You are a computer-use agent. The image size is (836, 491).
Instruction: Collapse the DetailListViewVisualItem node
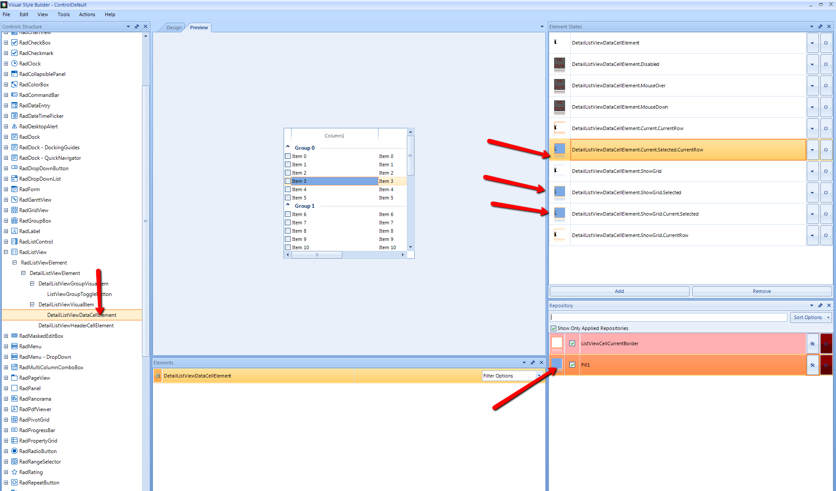(32, 304)
